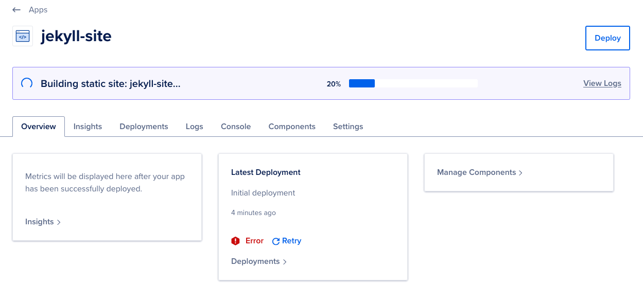Viewport: 643px width, 285px height.
Task: Click the 4 minutes ago timestamp
Action: point(253,212)
